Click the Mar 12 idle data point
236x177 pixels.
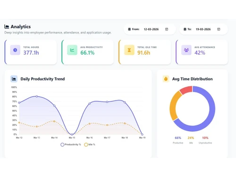coord(19,122)
